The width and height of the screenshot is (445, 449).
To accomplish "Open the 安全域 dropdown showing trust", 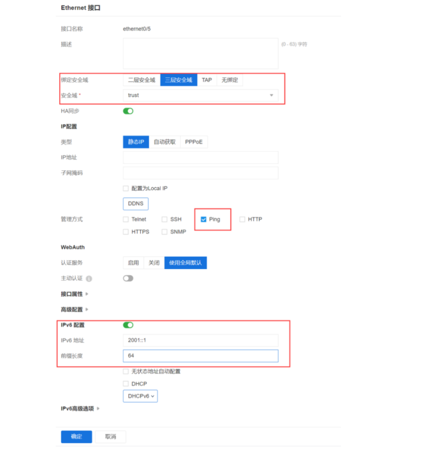I will point(201,95).
